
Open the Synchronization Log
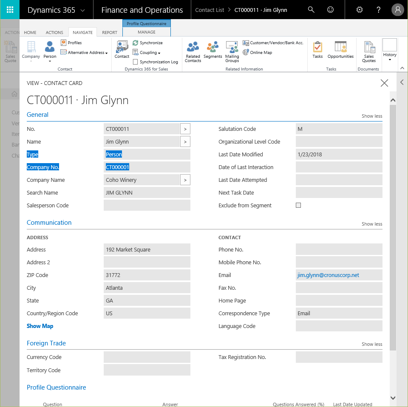point(156,62)
